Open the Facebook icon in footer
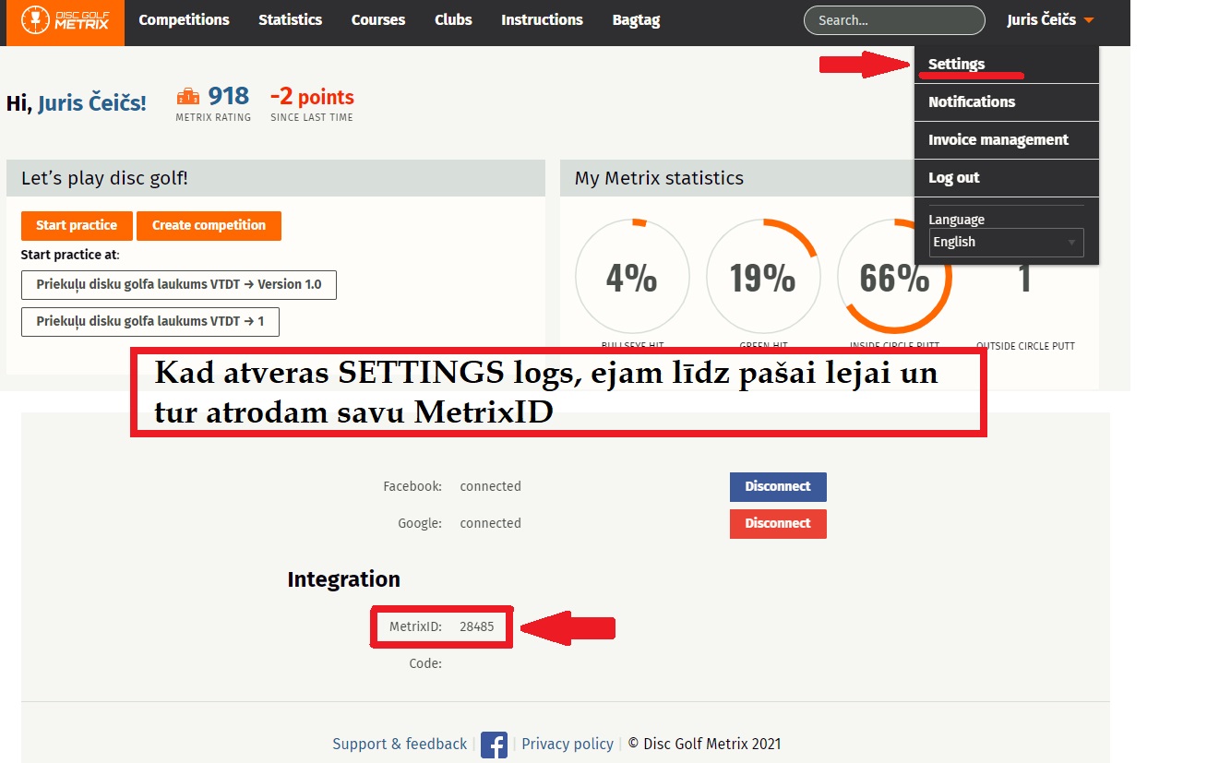 494,745
